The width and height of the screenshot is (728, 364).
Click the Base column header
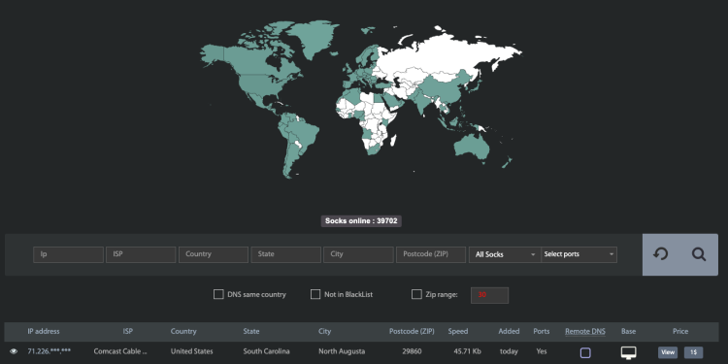click(628, 332)
